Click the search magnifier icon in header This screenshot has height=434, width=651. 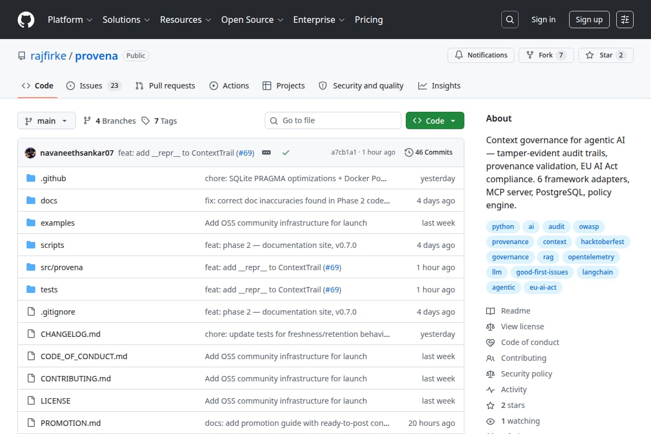[x=509, y=20]
